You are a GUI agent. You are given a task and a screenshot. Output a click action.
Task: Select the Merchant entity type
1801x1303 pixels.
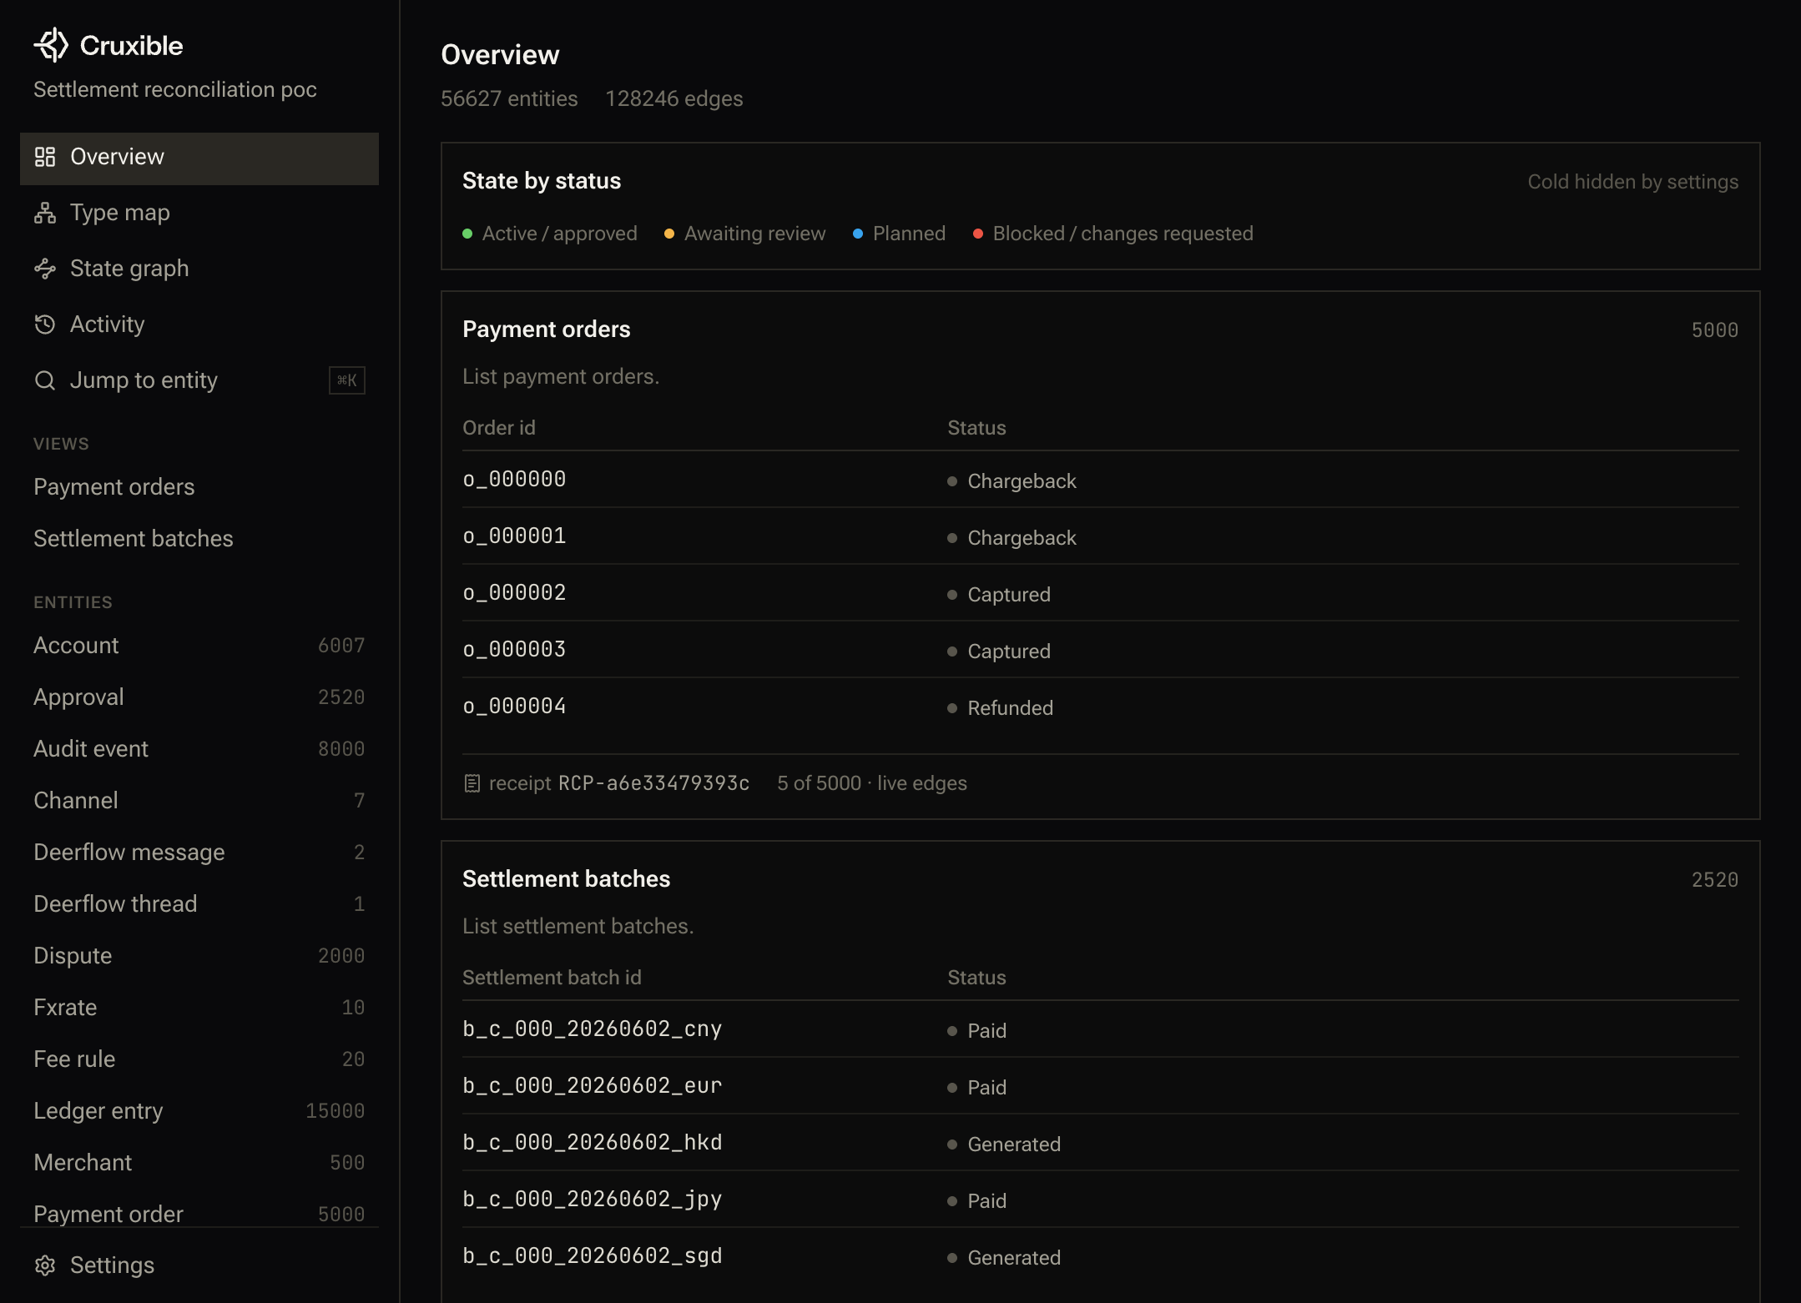(199, 1163)
